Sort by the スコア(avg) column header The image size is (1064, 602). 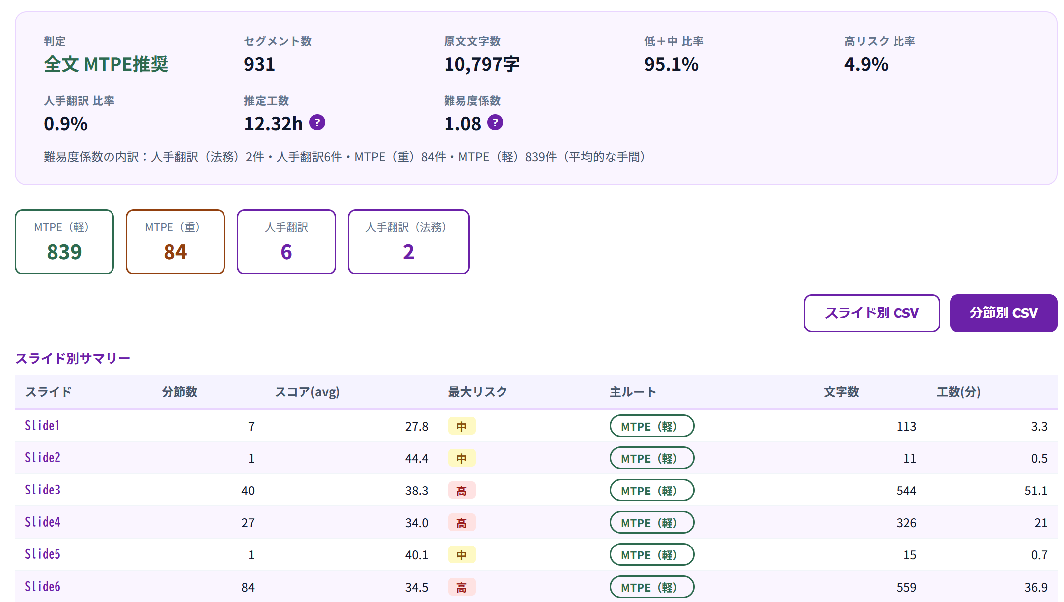click(307, 392)
